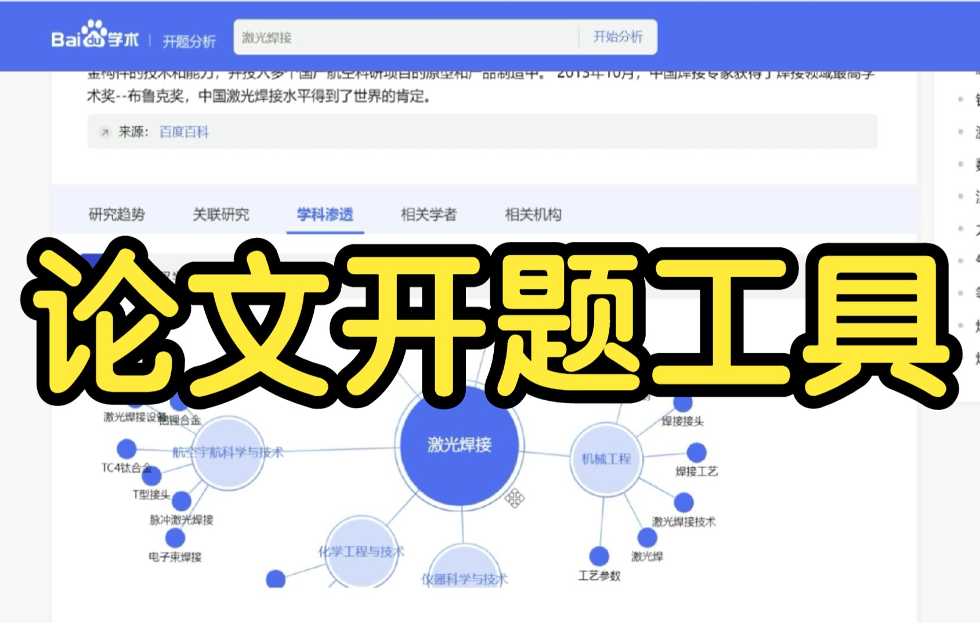Click the move cursor icon near center node

tap(515, 498)
